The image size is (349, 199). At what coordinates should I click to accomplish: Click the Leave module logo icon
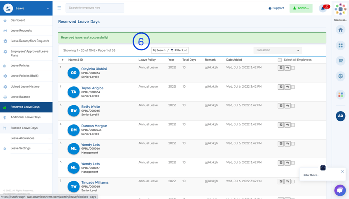coord(8,8)
